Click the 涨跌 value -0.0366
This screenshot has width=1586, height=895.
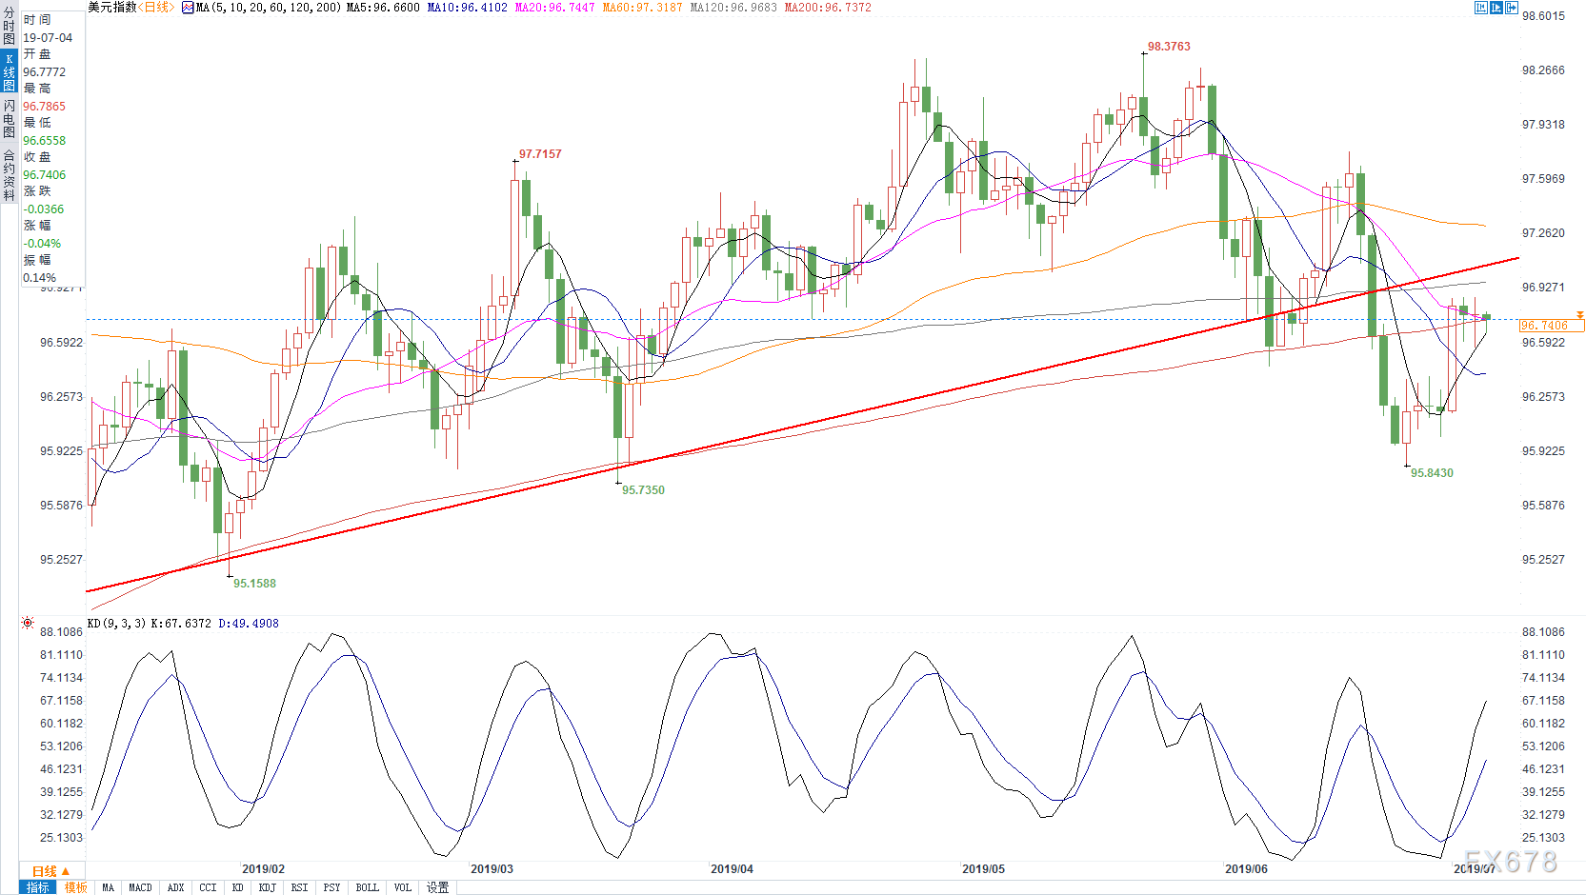44,209
